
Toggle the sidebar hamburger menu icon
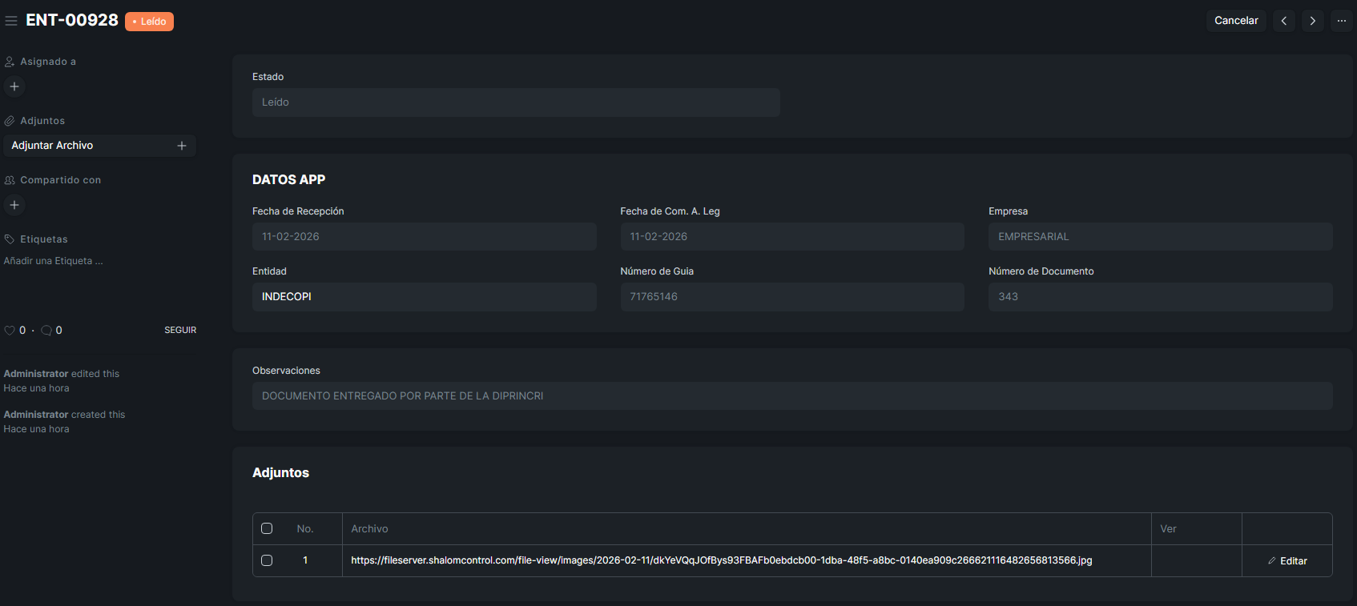11,21
